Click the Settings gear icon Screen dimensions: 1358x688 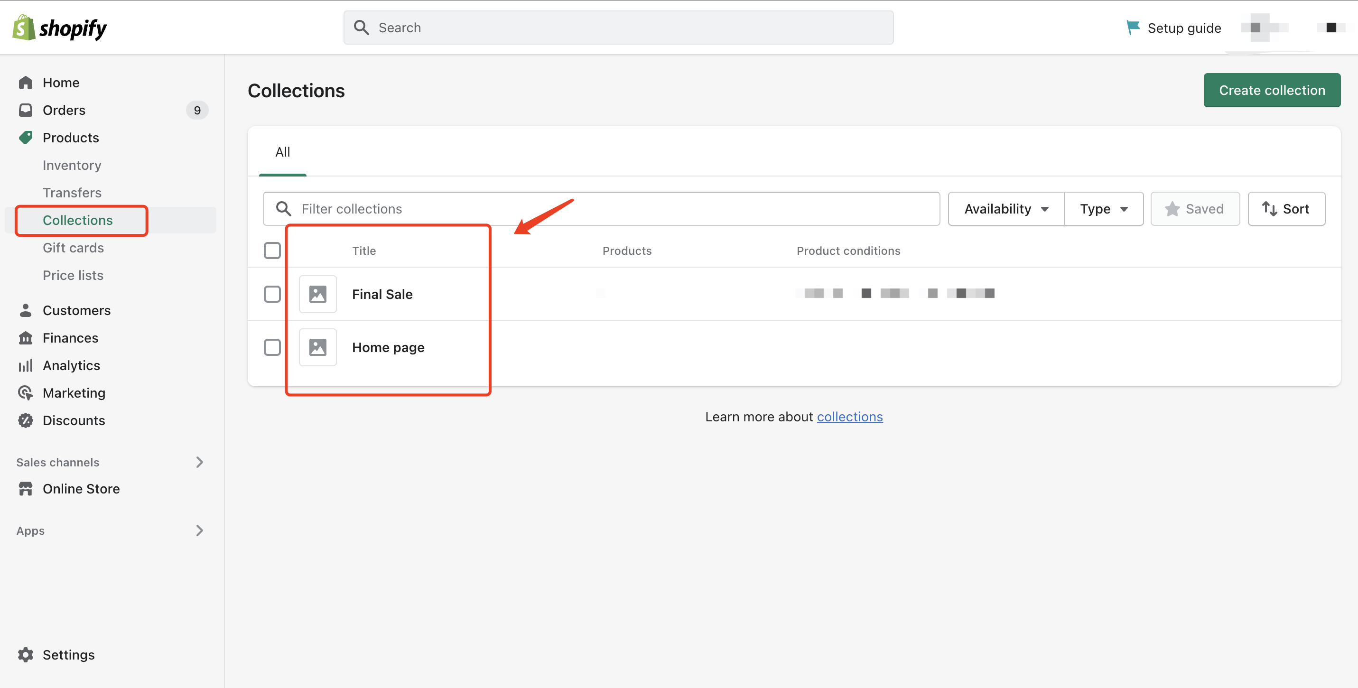pos(25,655)
